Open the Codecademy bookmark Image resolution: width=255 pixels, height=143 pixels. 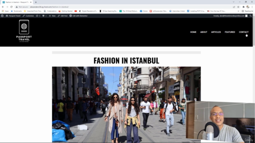[50, 11]
